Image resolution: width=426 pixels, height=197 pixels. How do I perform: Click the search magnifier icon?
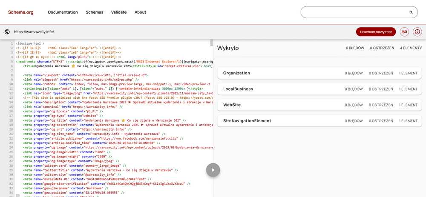(411, 12)
